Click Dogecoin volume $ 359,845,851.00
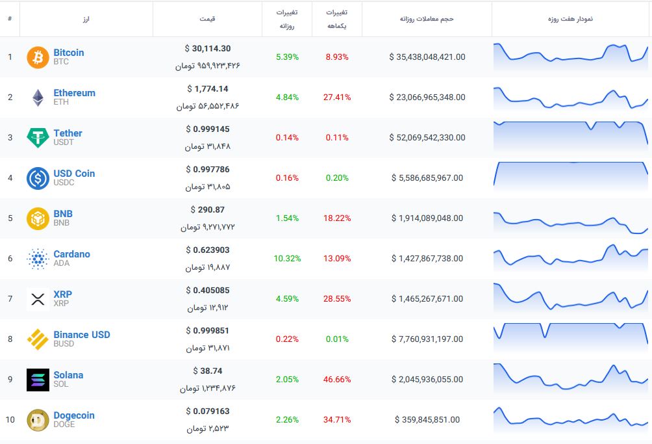 tap(427, 420)
